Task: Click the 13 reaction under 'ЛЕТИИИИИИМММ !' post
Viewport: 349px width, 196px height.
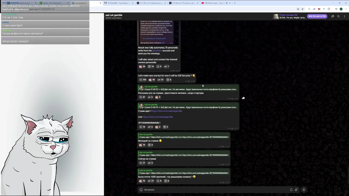Action: click(x=142, y=127)
